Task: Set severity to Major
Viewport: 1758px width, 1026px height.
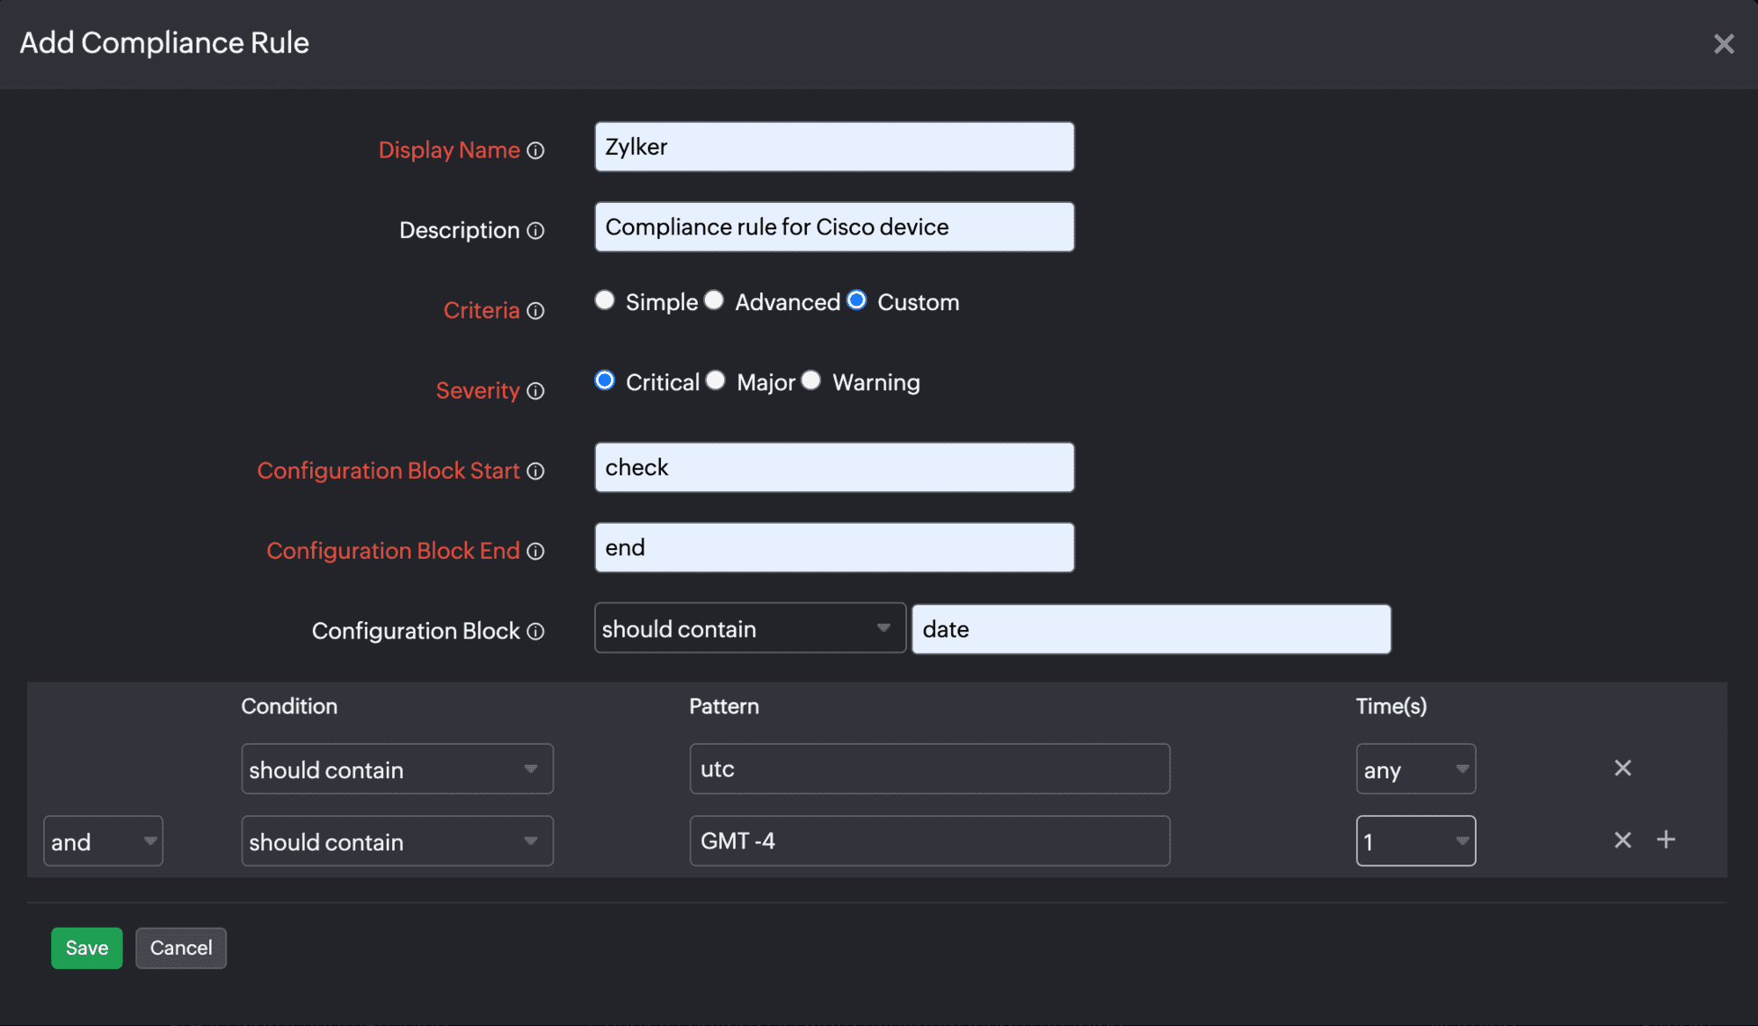Action: point(716,380)
